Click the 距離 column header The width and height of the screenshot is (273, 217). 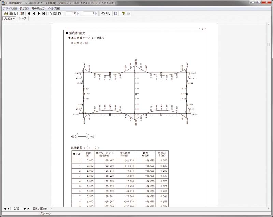88,154
